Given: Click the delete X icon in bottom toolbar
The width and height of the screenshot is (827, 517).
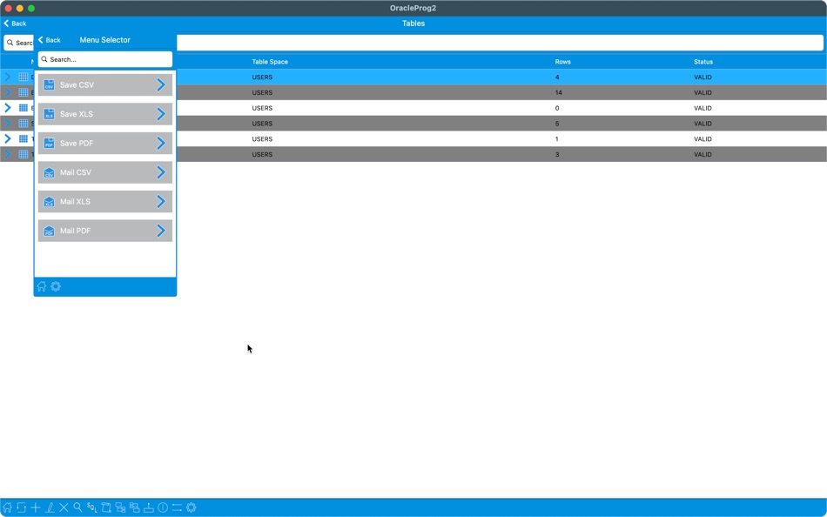Looking at the screenshot, I should [x=64, y=507].
